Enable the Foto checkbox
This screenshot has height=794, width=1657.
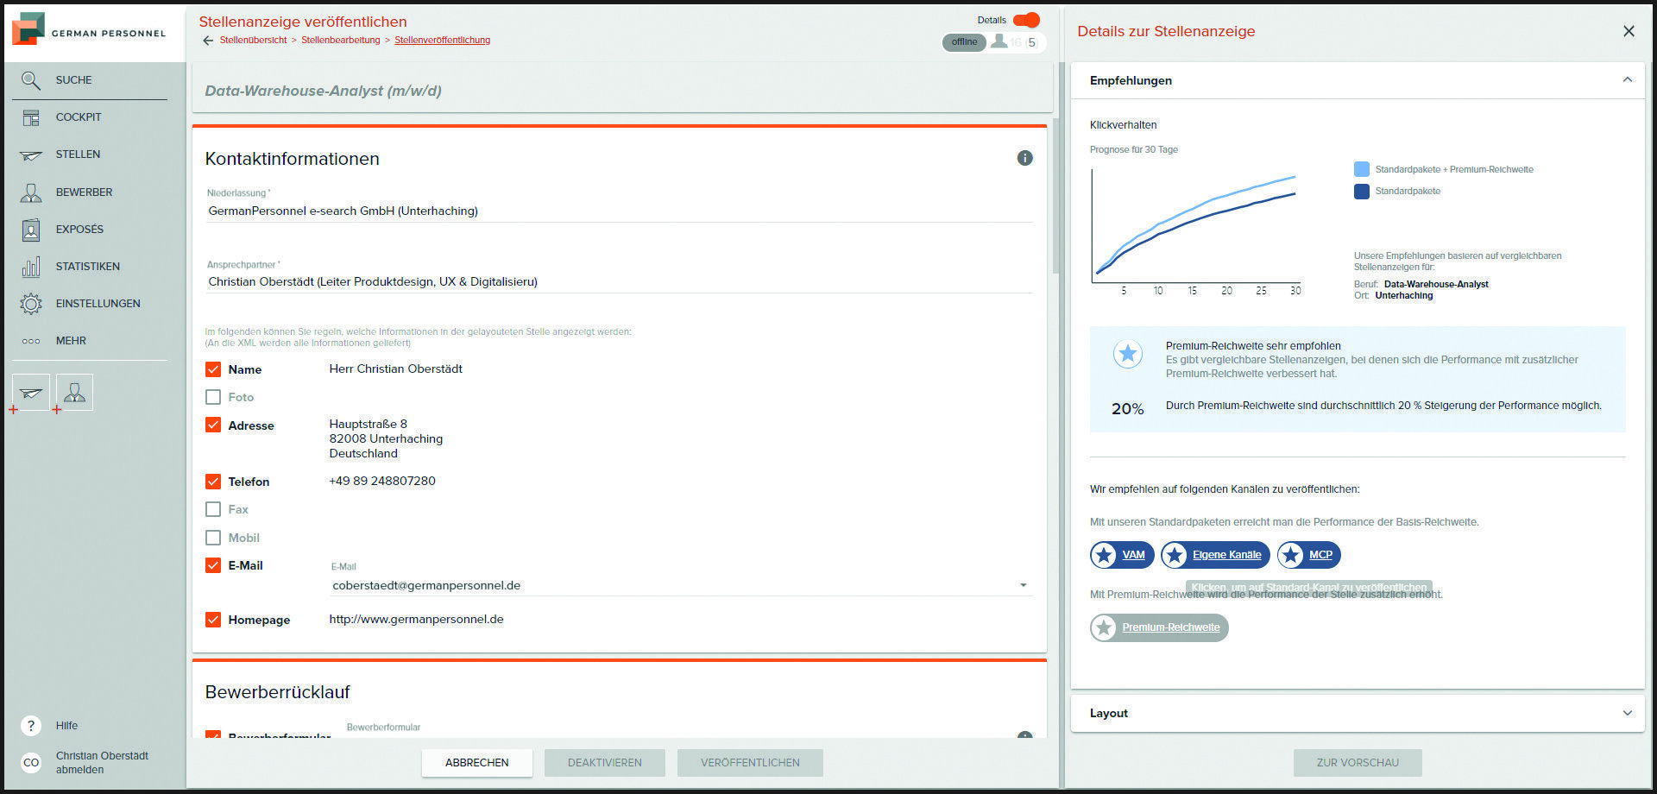[213, 397]
